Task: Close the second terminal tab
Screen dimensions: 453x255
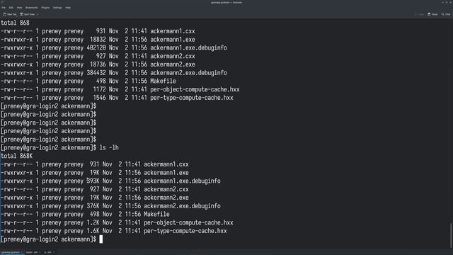Action: point(40,252)
